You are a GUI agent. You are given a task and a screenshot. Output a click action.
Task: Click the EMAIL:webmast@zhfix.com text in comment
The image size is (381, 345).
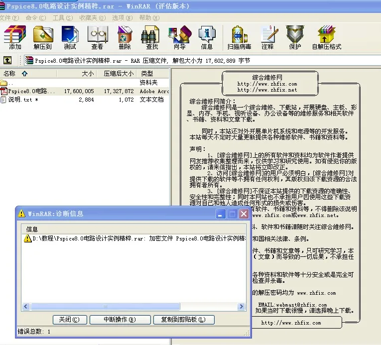pos(292,305)
